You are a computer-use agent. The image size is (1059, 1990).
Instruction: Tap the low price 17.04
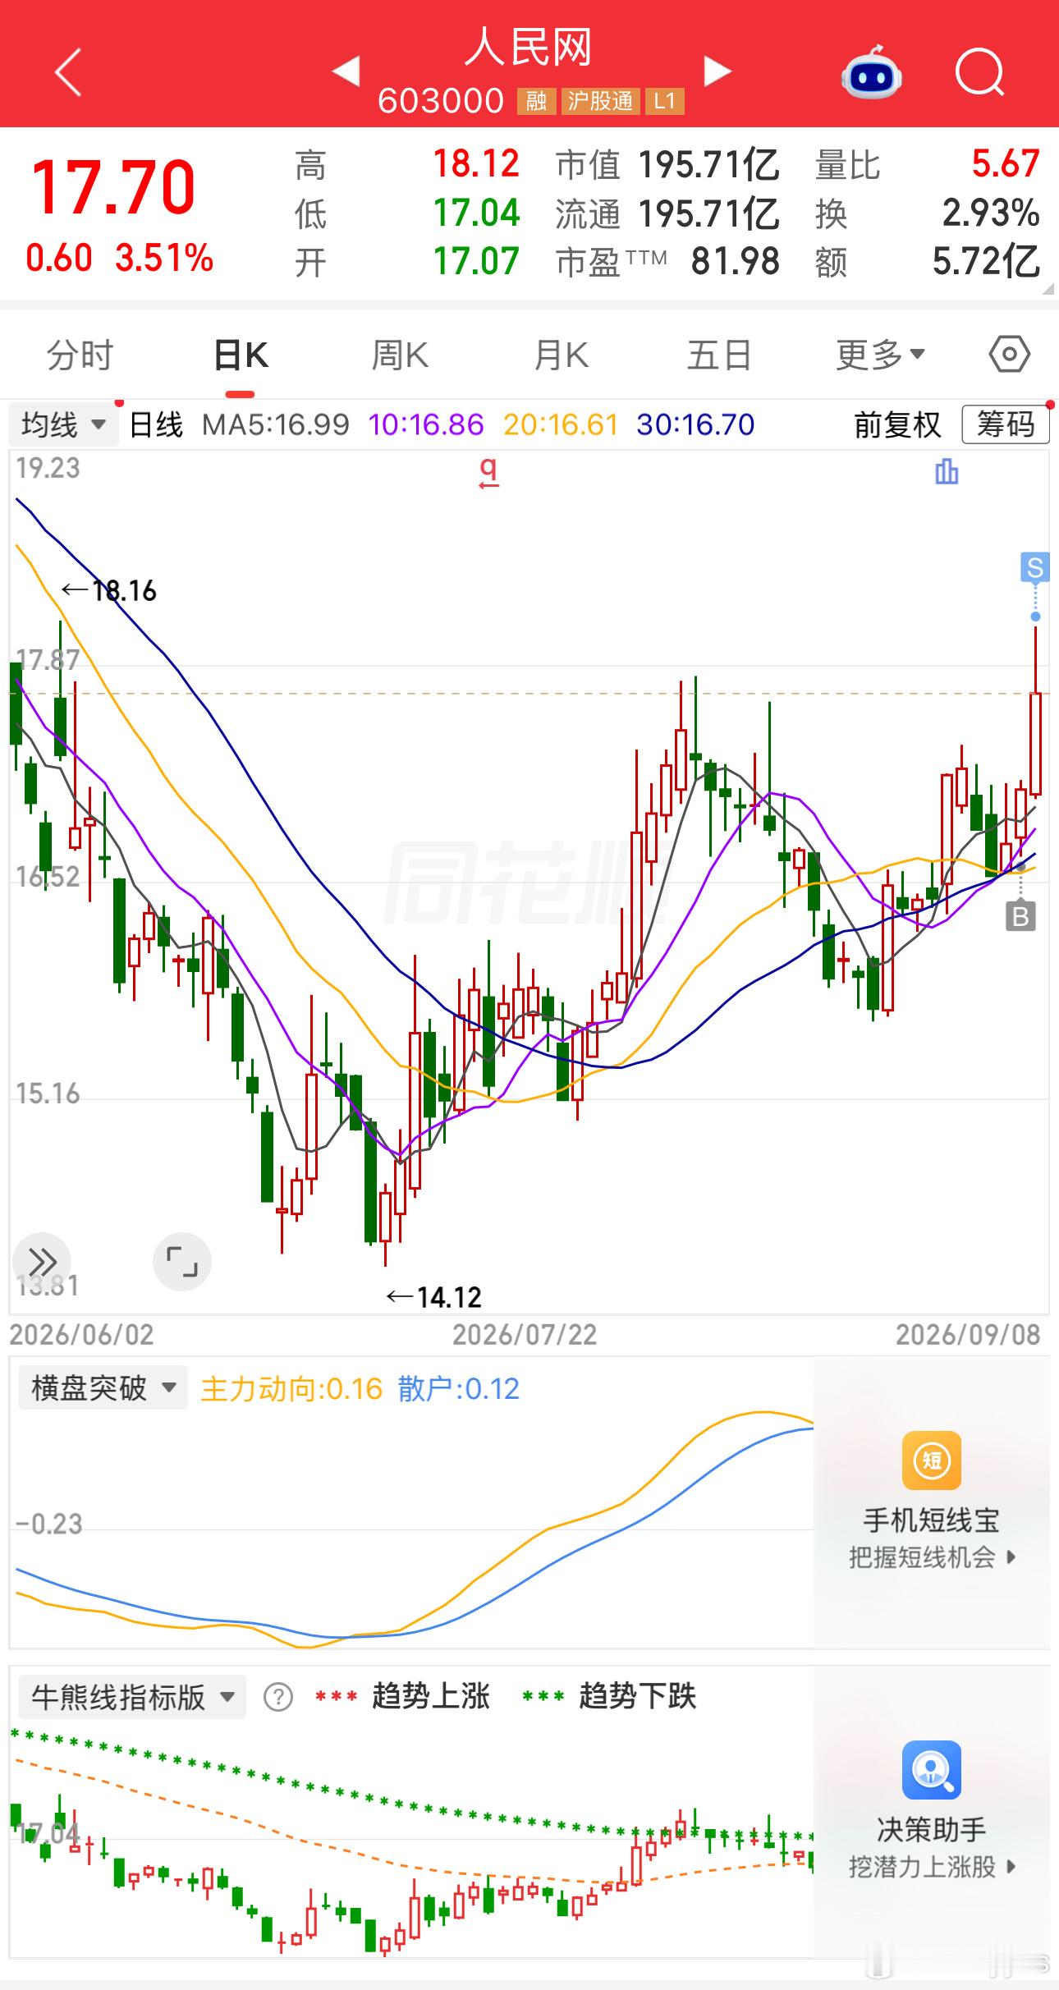(476, 213)
